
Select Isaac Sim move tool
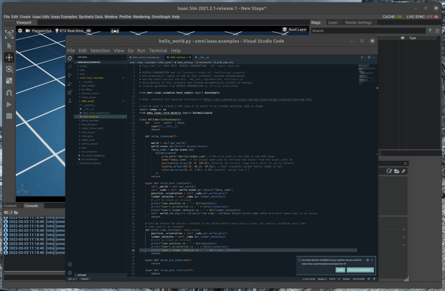click(9, 58)
